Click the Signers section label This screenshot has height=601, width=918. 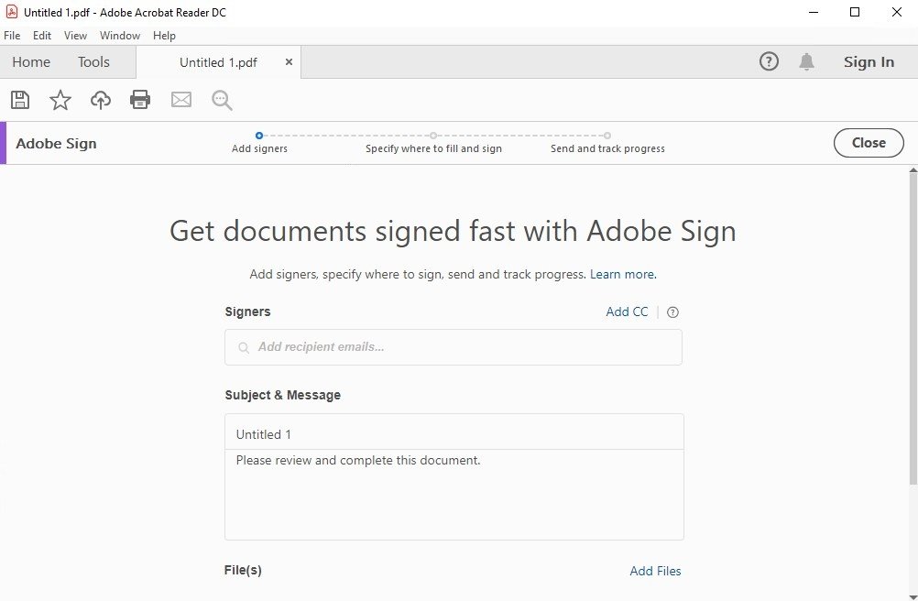(x=247, y=311)
